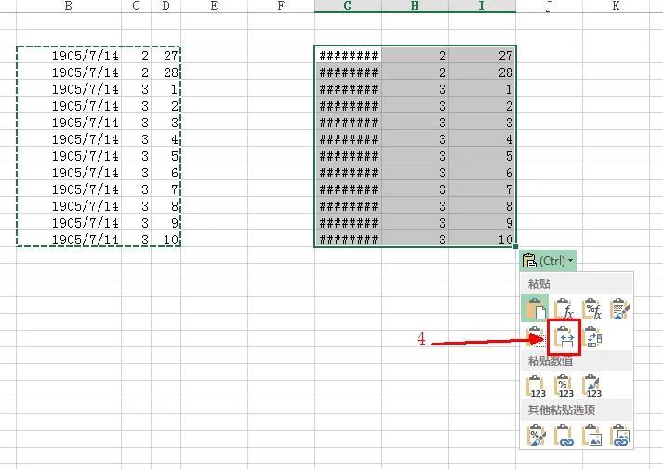Apply paste Formatting only icon

(536, 435)
